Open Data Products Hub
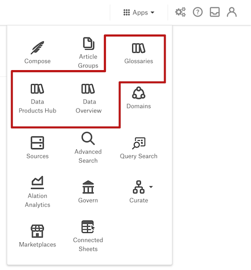 38,99
